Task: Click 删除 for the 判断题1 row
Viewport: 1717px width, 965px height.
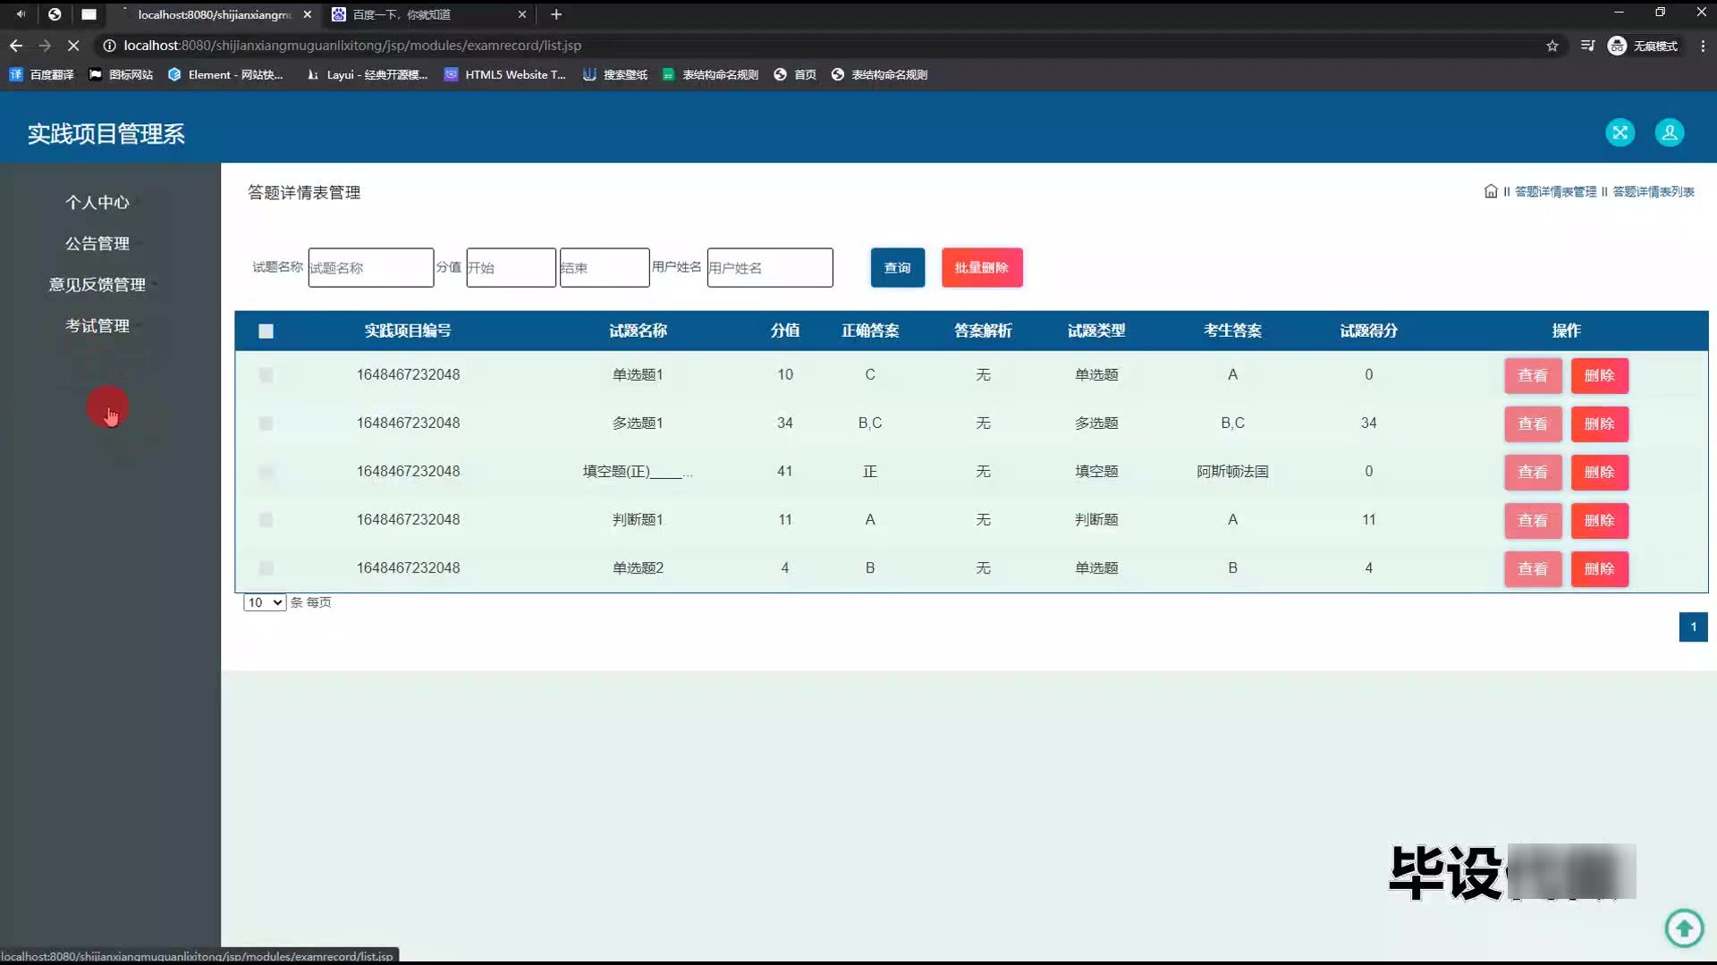Action: [x=1600, y=521]
